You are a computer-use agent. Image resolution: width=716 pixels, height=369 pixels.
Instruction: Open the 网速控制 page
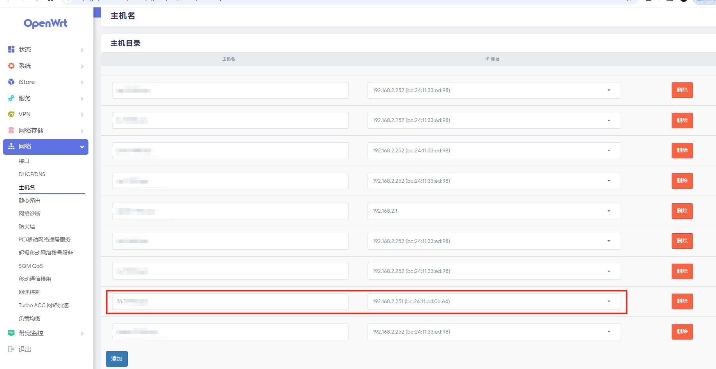(x=30, y=292)
